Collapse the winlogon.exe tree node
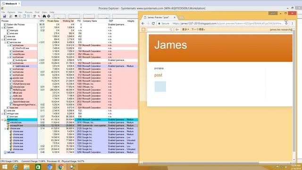 pyautogui.click(x=2, y=114)
